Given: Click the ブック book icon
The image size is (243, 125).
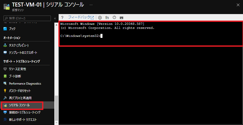Looking at the screenshot, I should point(5,29).
